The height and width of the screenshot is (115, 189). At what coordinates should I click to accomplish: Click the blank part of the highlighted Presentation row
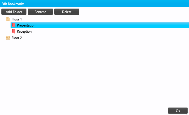[111, 25]
